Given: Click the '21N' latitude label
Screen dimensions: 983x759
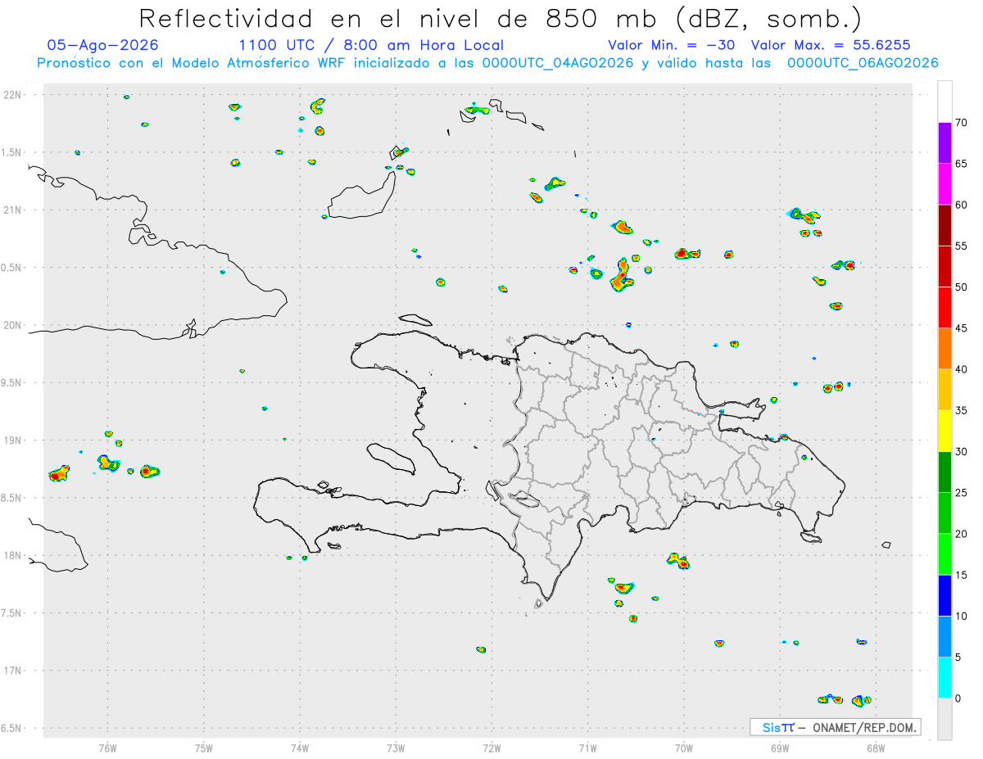Looking at the screenshot, I should point(13,210).
